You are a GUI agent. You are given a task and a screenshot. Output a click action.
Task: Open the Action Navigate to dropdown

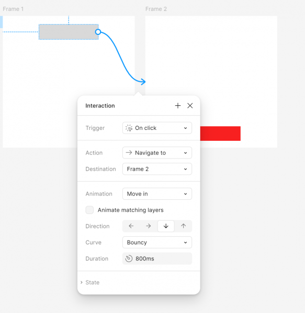(157, 153)
